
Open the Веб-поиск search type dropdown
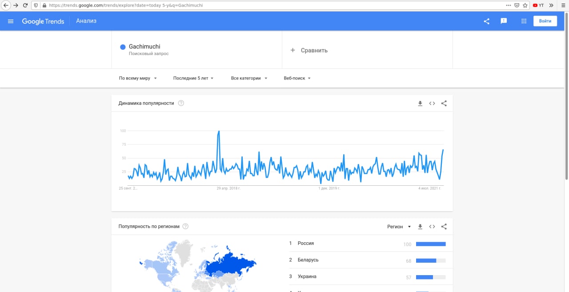(x=297, y=78)
